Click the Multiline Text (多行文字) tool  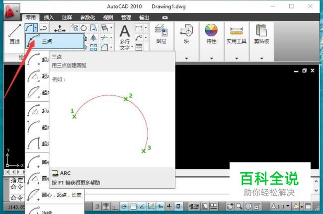(x=125, y=37)
